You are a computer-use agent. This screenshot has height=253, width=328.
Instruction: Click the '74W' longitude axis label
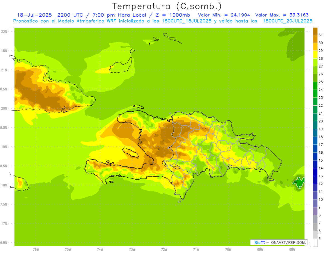100,249
